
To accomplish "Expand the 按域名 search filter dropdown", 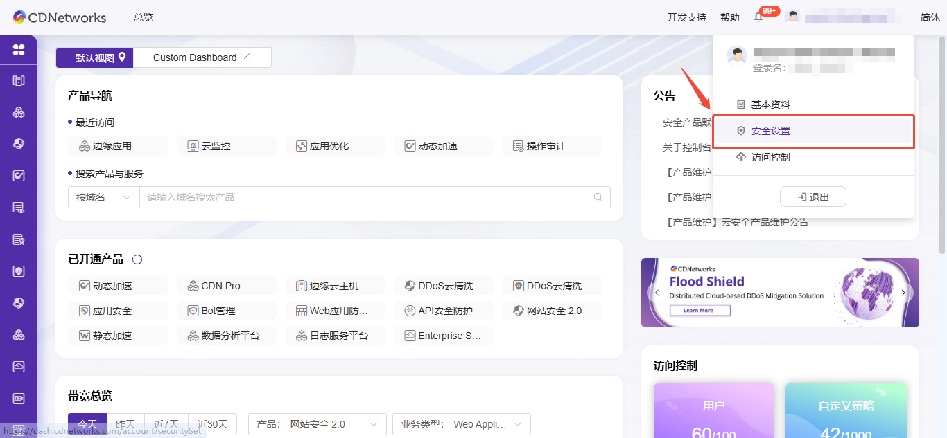I will pyautogui.click(x=103, y=197).
